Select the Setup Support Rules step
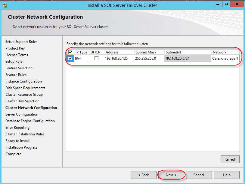 tap(21, 42)
